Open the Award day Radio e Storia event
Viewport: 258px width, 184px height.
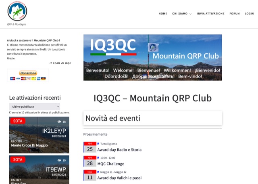[119, 150]
